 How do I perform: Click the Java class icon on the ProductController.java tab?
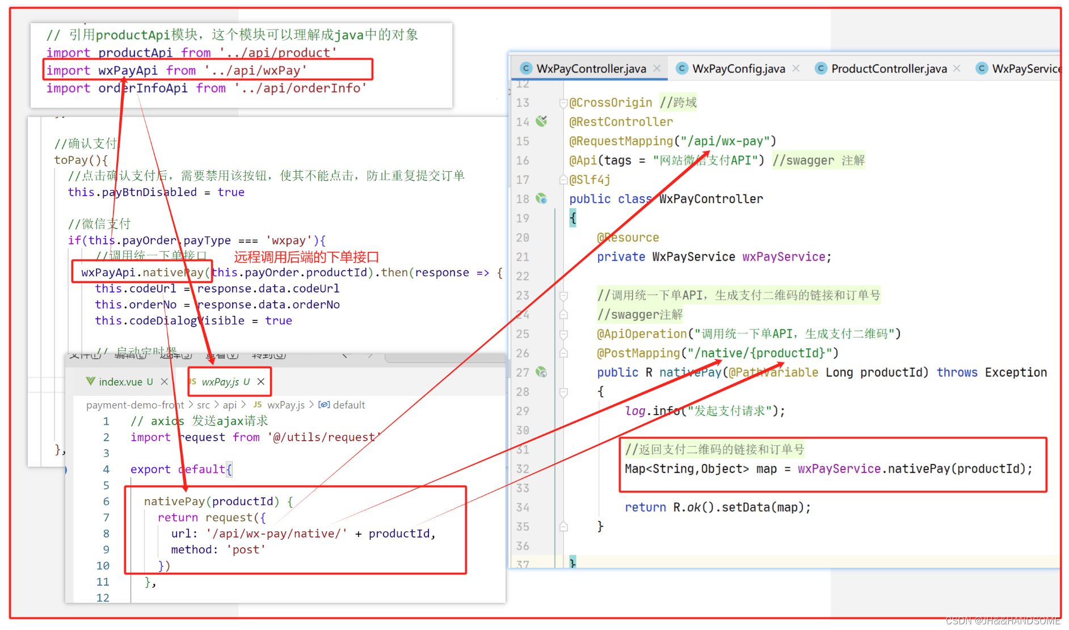(x=820, y=69)
